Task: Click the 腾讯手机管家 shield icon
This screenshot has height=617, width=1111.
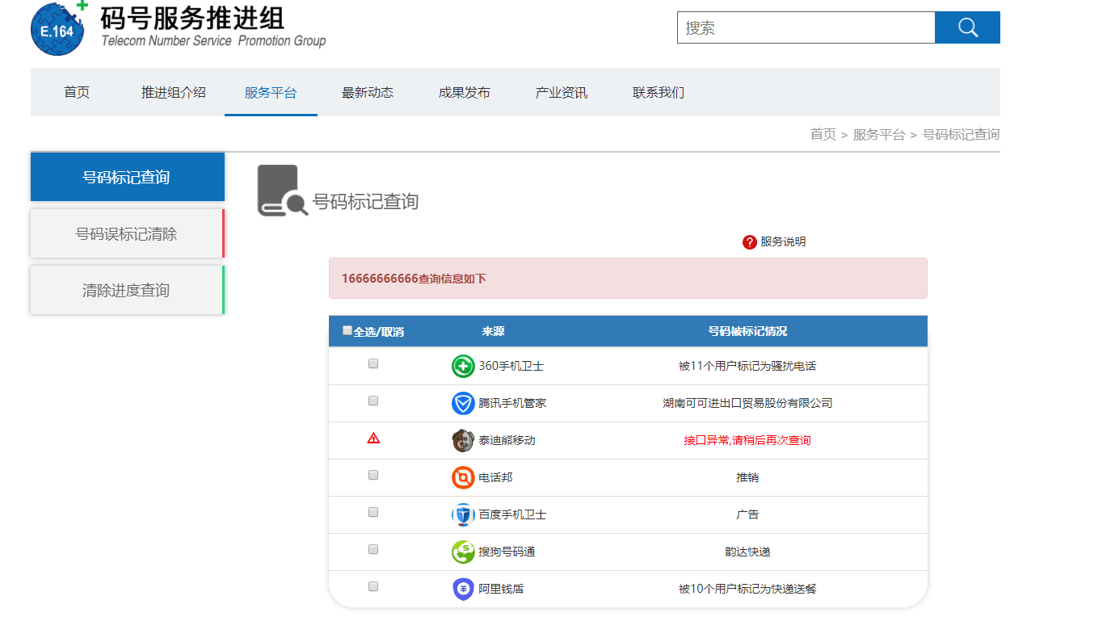Action: (463, 403)
